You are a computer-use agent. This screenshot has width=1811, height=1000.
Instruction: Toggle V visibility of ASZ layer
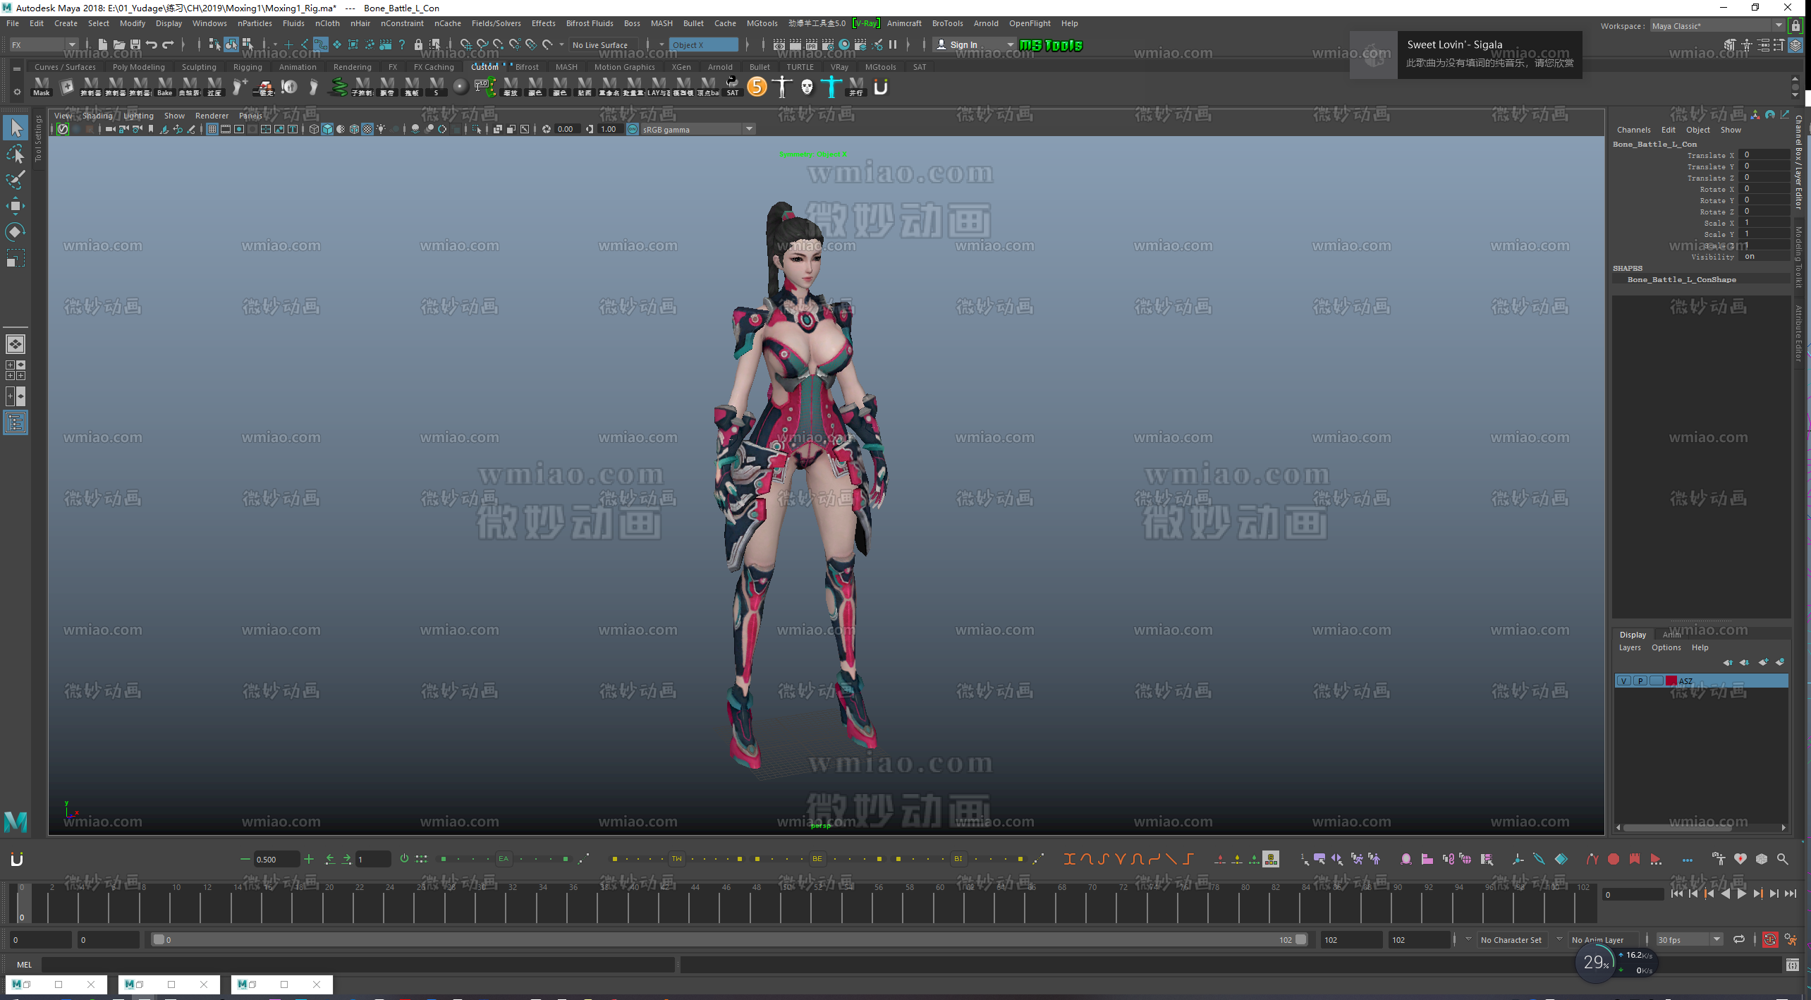pyautogui.click(x=1624, y=681)
